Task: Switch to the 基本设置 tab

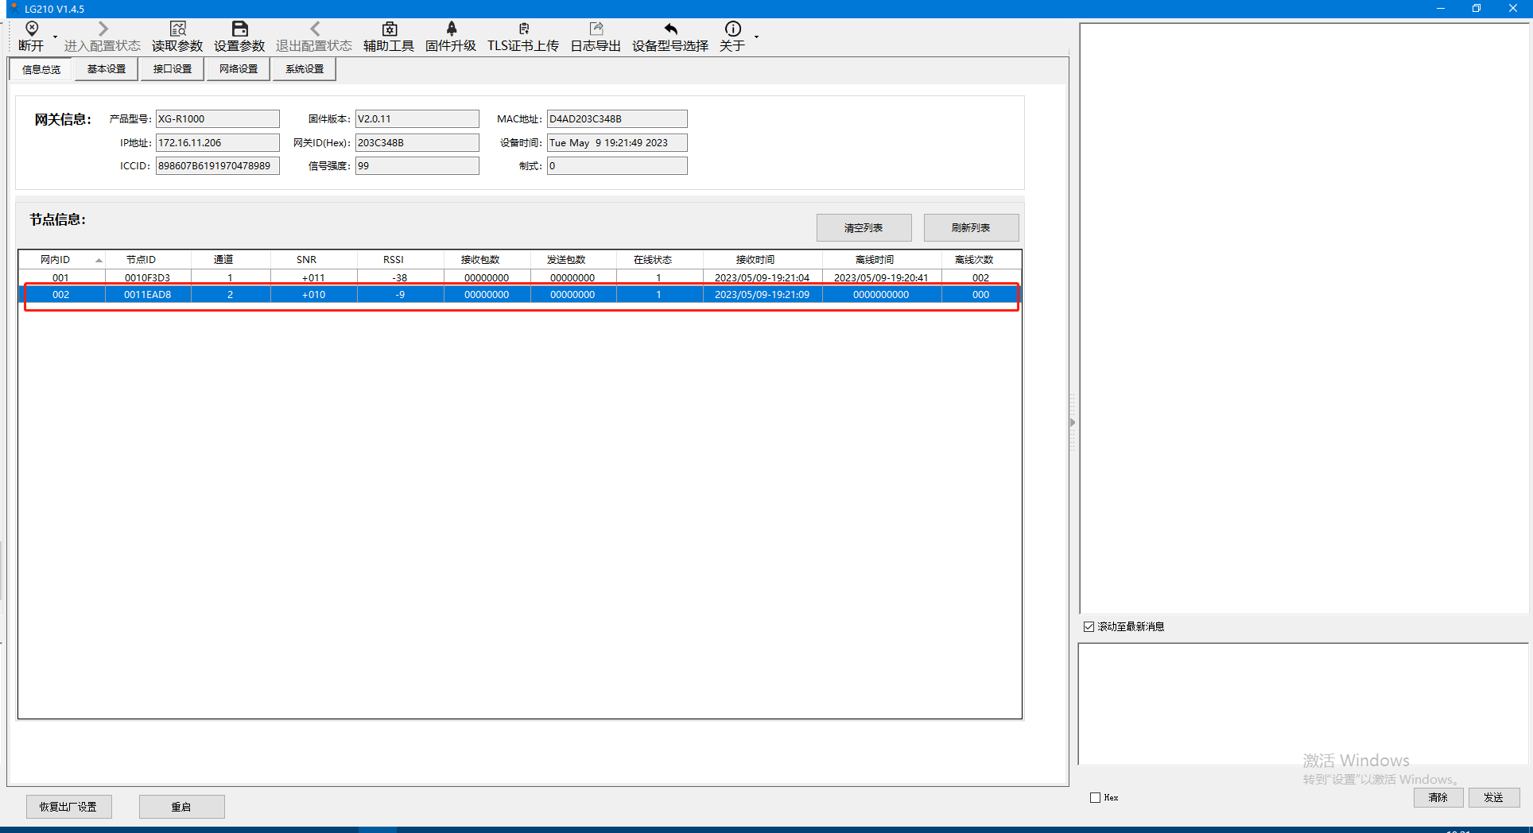Action: pyautogui.click(x=107, y=69)
